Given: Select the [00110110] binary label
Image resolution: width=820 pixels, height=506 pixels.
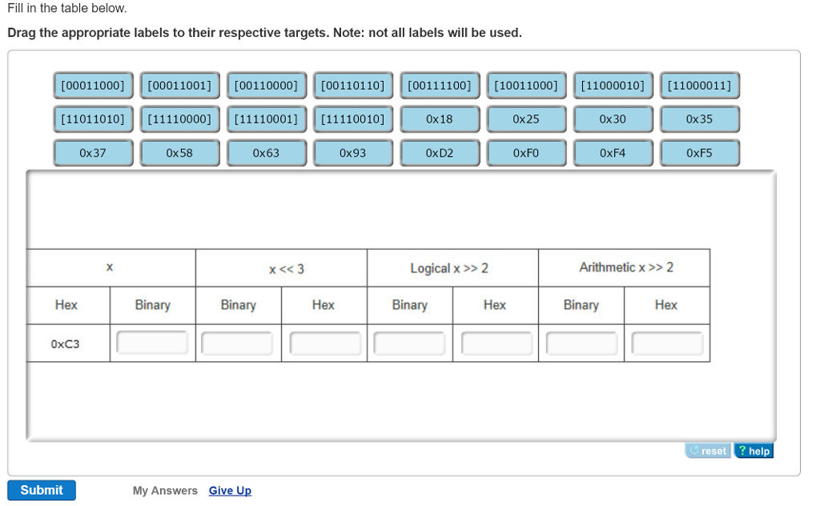Looking at the screenshot, I should coord(353,85).
